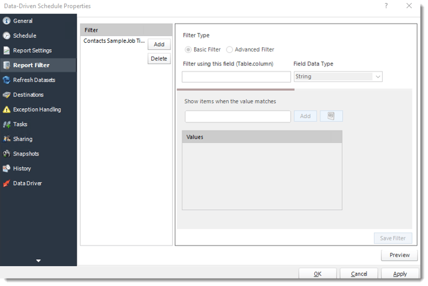Open the Exception Handling section
Viewport: 428px width, 286px height.
pos(38,109)
